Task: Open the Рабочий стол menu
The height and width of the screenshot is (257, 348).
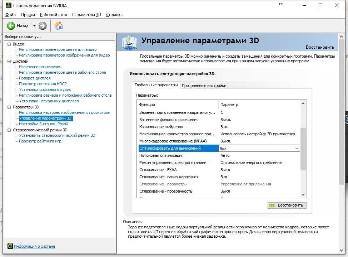Action: [54, 15]
